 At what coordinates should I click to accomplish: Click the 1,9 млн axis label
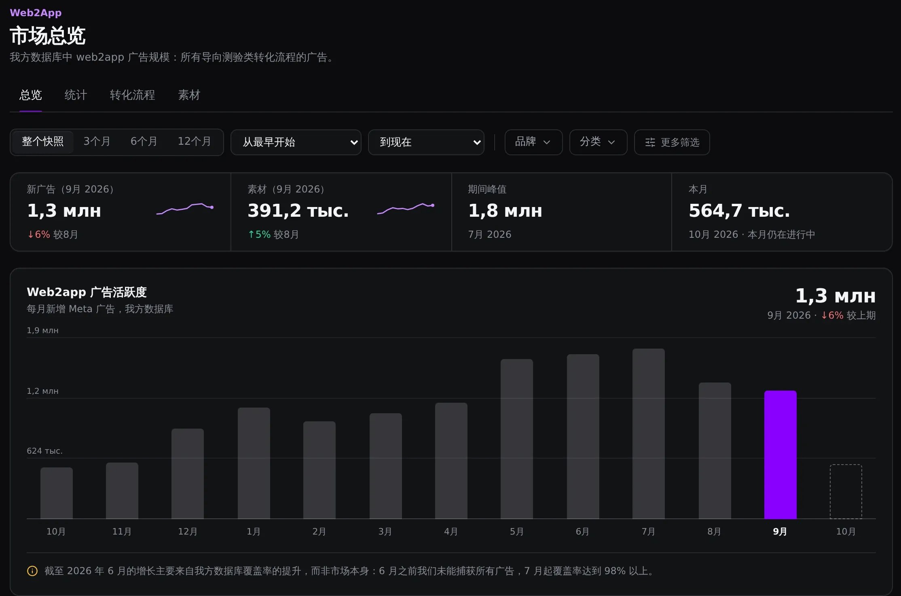coord(42,330)
